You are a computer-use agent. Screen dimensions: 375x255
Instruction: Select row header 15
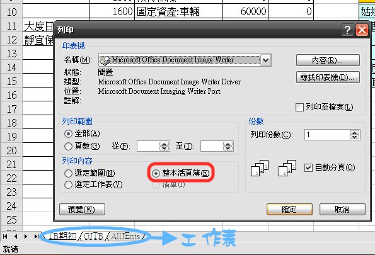[x=11, y=81]
